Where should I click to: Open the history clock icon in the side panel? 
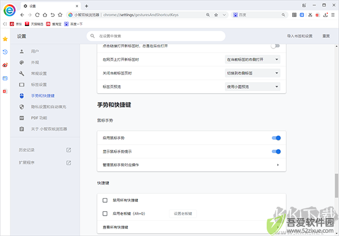[5, 52]
